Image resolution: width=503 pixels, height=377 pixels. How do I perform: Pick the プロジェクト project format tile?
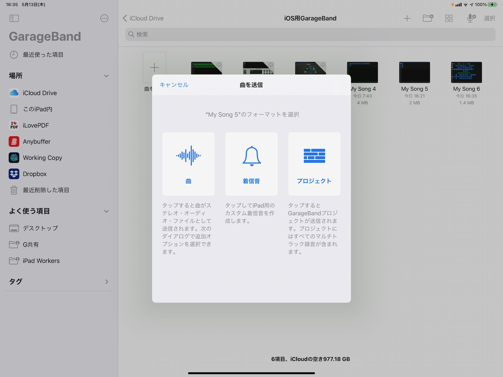pyautogui.click(x=314, y=164)
